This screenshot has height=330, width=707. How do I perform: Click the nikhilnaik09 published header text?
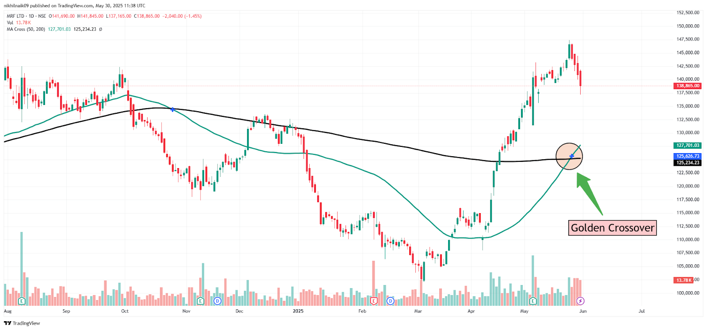click(x=74, y=6)
